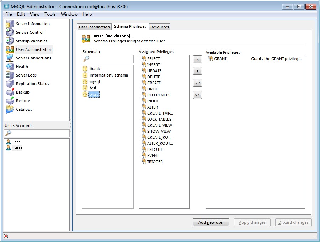Click the Add new user button
This screenshot has width=320, height=242.
211,222
